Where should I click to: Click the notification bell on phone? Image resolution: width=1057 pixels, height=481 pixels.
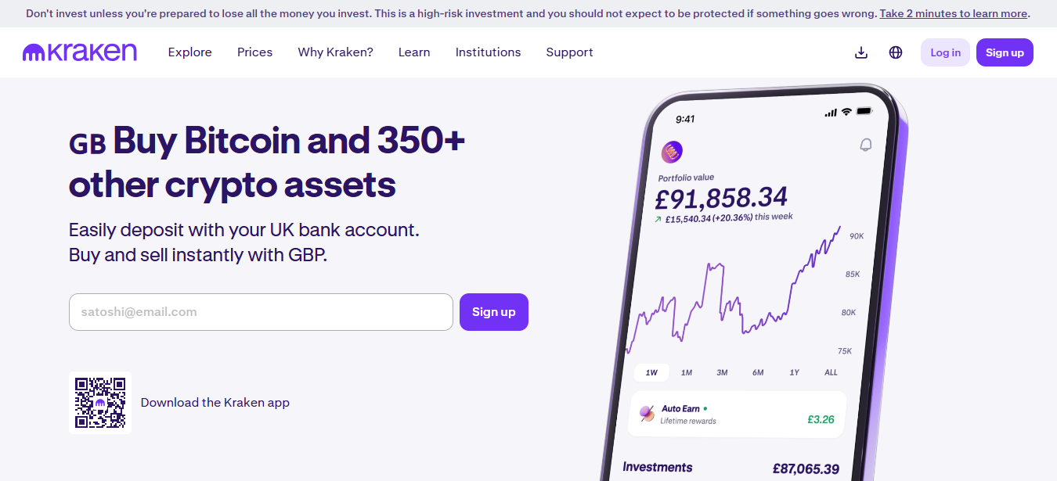(x=865, y=145)
